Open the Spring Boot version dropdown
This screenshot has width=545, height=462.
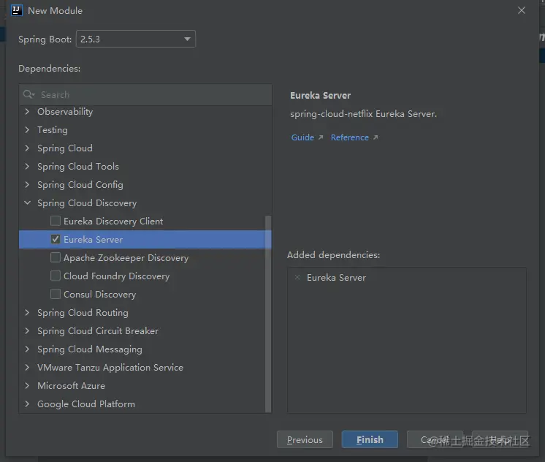[x=135, y=39]
